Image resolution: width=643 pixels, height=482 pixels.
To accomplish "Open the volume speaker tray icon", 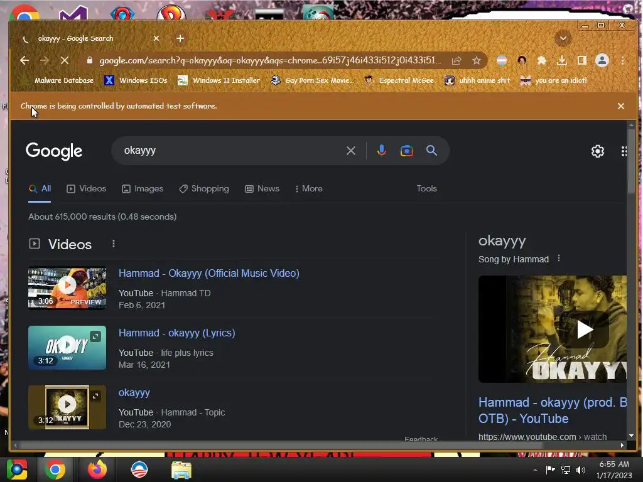I will click(x=581, y=469).
